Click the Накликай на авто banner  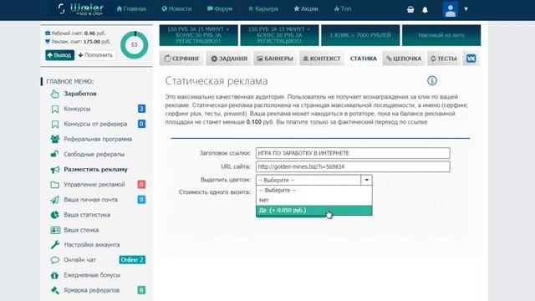[x=441, y=35]
